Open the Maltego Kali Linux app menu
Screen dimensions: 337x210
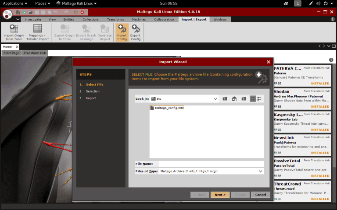click(76, 3)
